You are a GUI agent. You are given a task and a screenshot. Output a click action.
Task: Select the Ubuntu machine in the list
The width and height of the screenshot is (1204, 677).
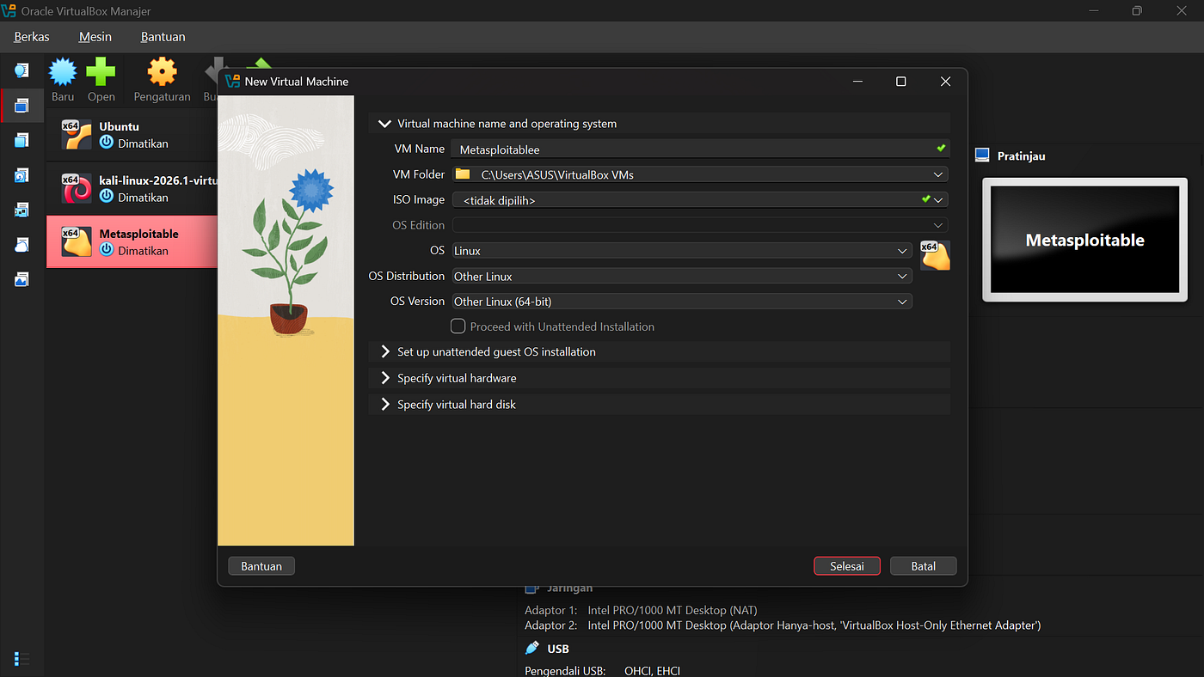[x=132, y=135]
